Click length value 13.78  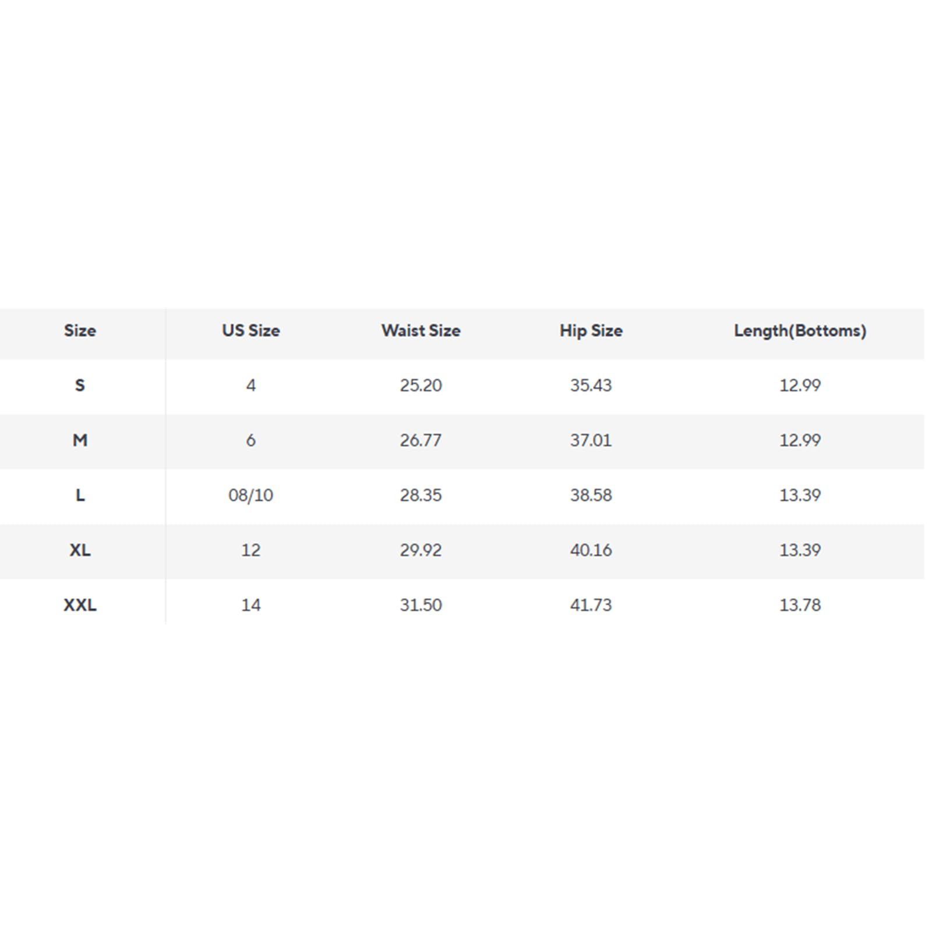pyautogui.click(x=800, y=605)
